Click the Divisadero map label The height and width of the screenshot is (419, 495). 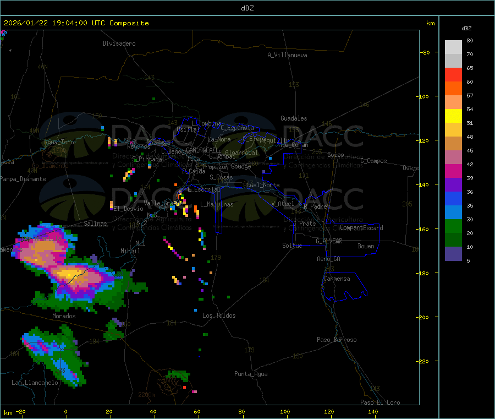coord(119,43)
